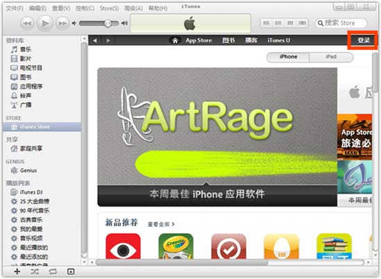This screenshot has height=279, width=381.
Task: Open the 播客 store tab
Action: click(251, 40)
